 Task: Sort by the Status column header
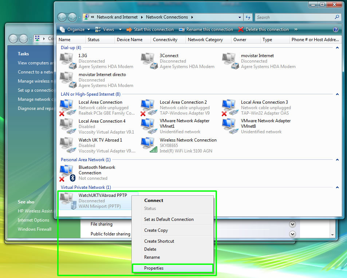click(100, 40)
